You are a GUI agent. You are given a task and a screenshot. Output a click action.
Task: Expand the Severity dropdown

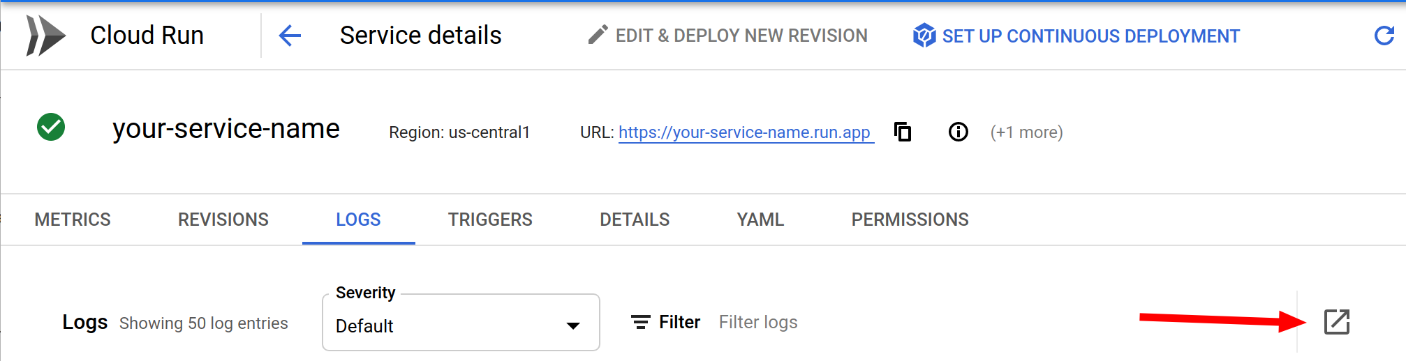tap(461, 323)
